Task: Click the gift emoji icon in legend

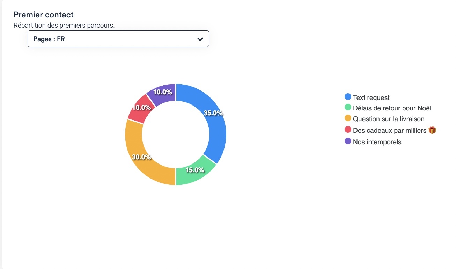Action: tap(433, 130)
